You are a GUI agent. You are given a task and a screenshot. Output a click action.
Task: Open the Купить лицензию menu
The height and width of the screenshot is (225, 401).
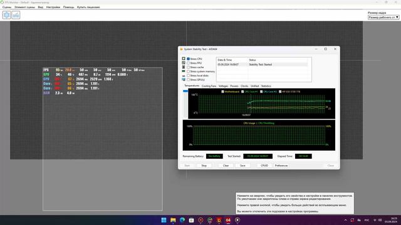click(x=88, y=7)
